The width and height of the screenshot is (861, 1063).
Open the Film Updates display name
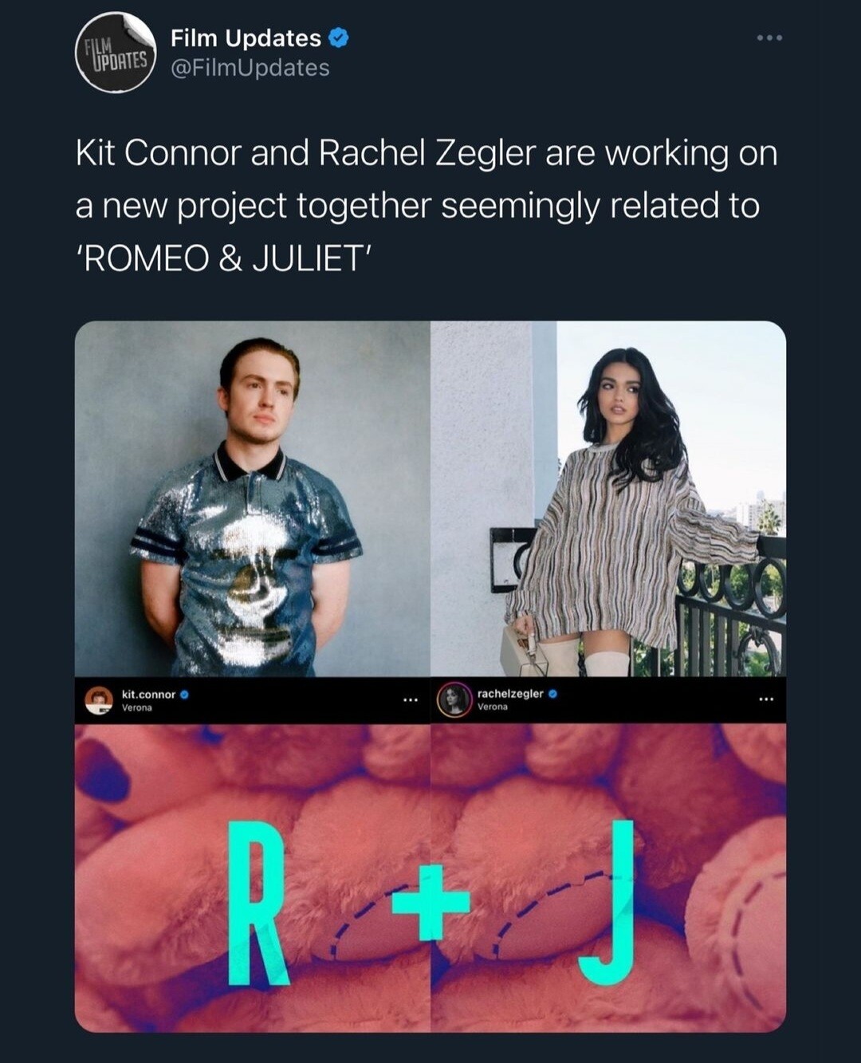[246, 37]
